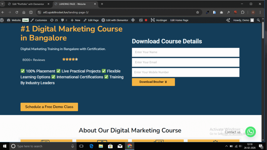This screenshot has height=150, width=267.
Task: Click the admin bar search magnifier icon
Action: tap(258, 20)
